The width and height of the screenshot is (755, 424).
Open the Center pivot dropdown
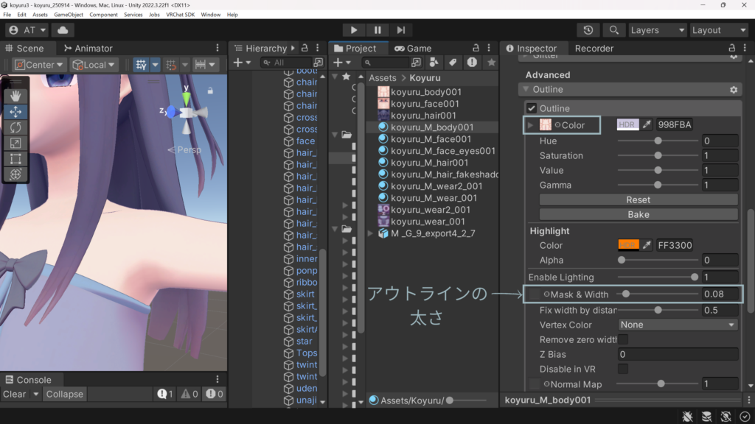[x=39, y=65]
